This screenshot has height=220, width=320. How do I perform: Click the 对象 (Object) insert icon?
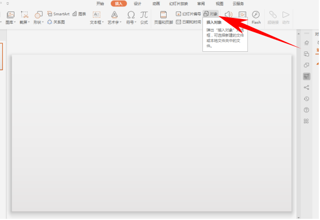211,14
